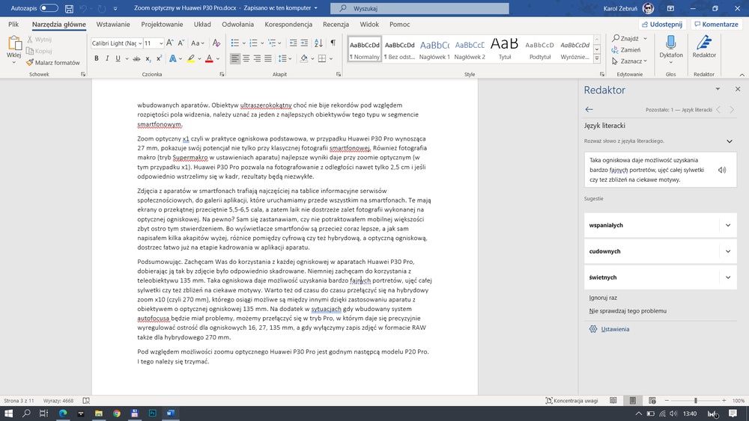Click the Ignoruj raz link

coord(603,298)
